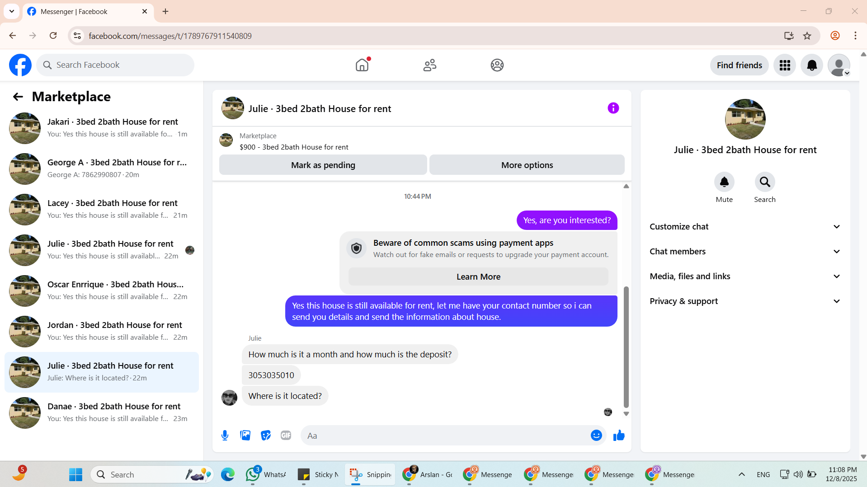Viewport: 867px width, 487px height.
Task: Click the header avatar beside Julie chat title
Action: [x=233, y=108]
